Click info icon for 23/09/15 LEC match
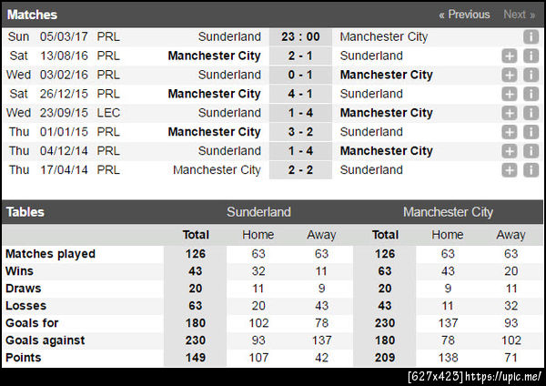 coord(531,114)
